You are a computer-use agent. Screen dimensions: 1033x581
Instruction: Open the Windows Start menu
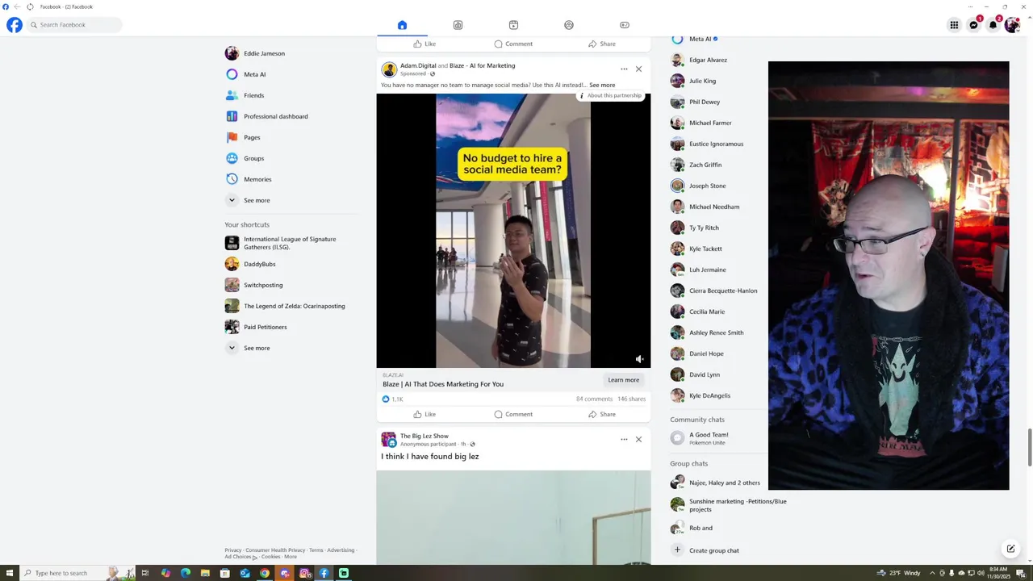tap(10, 573)
